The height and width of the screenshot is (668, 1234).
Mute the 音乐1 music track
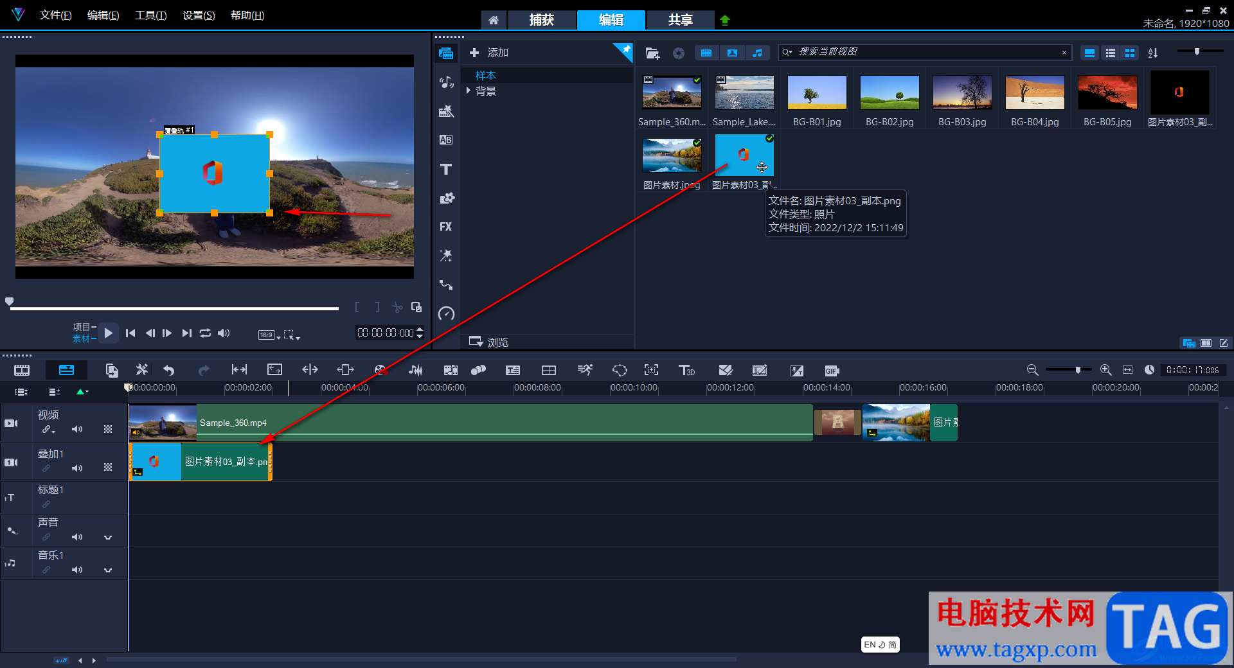[77, 570]
